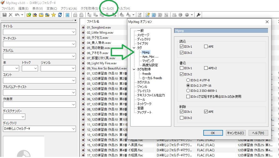Click the folder icon left of the star
The height and width of the screenshot is (158, 279).
tap(47, 15)
